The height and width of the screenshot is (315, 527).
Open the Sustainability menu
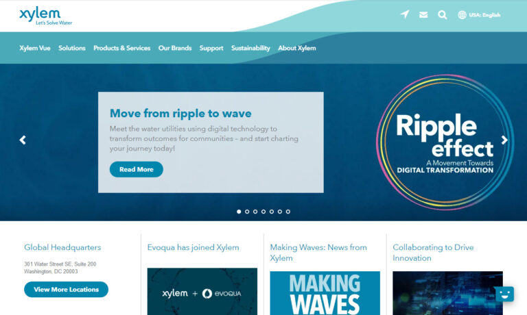click(250, 48)
